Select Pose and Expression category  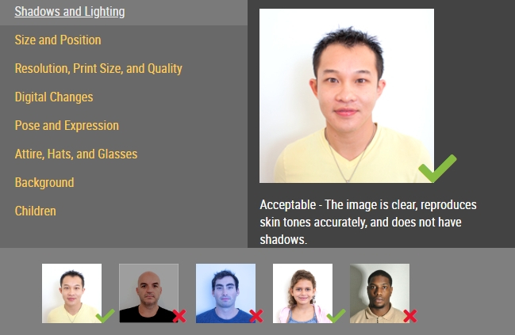pyautogui.click(x=67, y=126)
